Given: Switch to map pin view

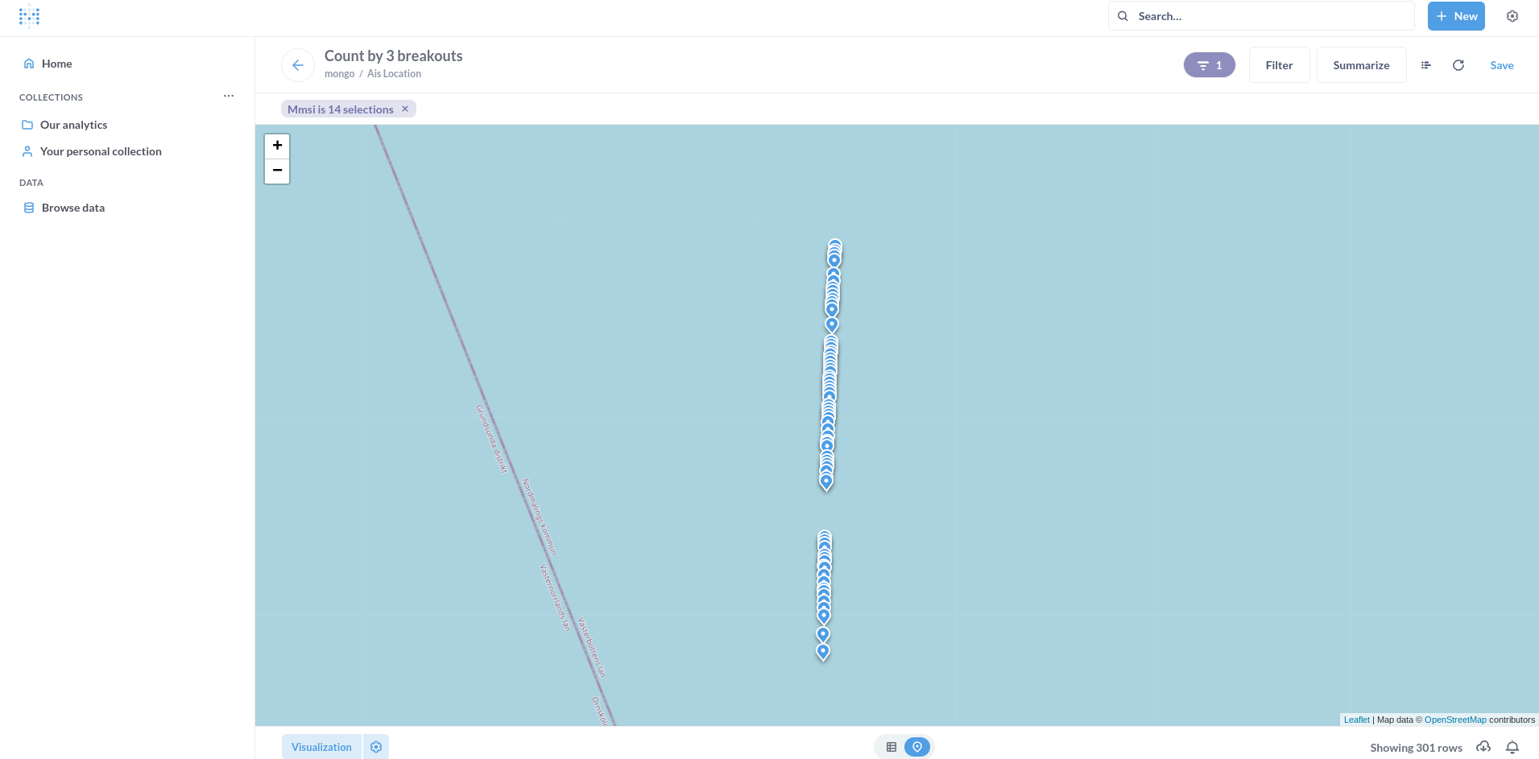Looking at the screenshot, I should point(917,747).
